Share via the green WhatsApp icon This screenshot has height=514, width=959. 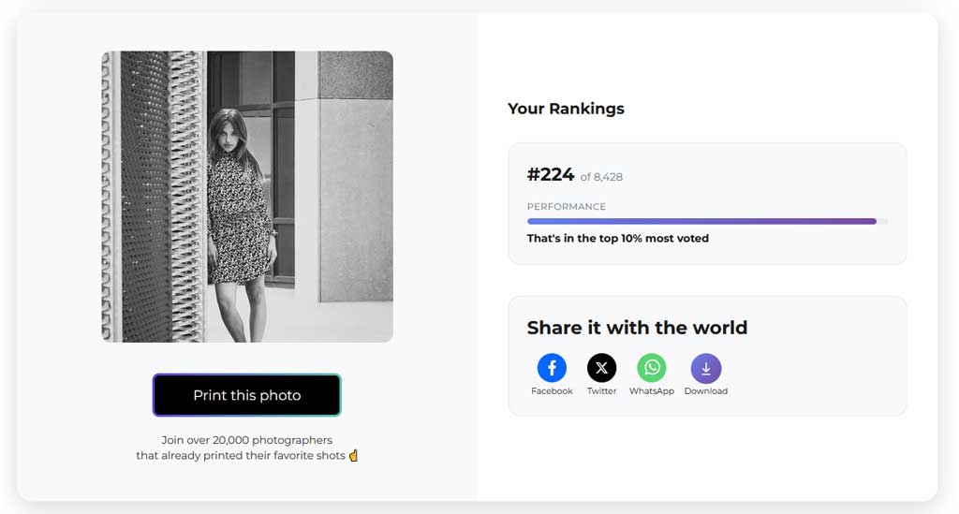click(x=652, y=368)
